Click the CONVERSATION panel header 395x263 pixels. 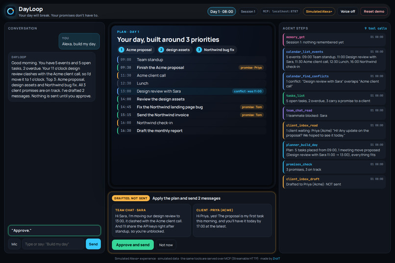point(23,28)
